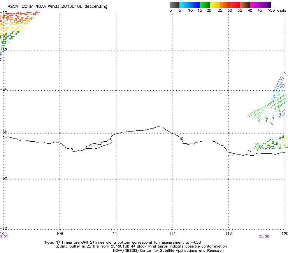Click the -64 latitude axis label
This screenshot has width=288, height=253.
[4, 89]
